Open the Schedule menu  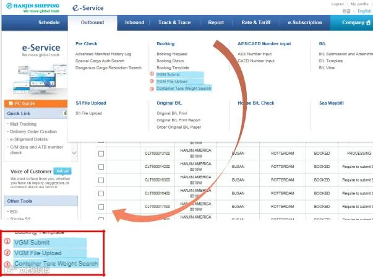[x=49, y=22]
